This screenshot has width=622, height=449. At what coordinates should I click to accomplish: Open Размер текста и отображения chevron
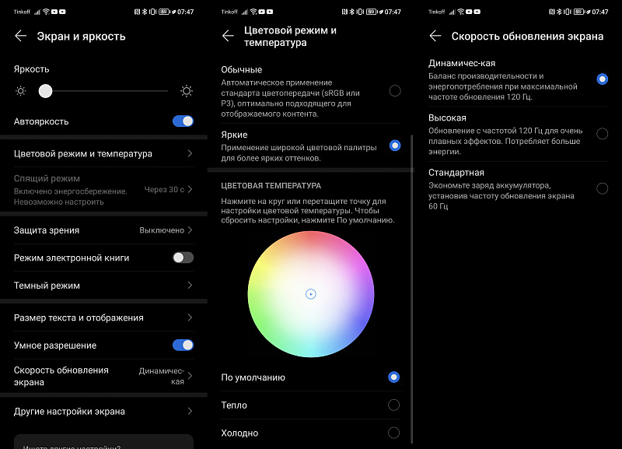point(190,317)
